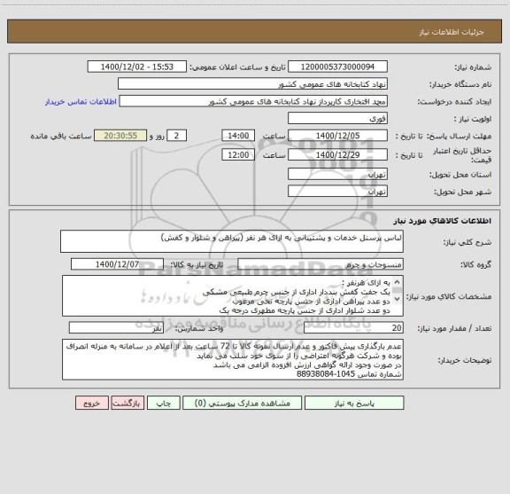Click remaining time counter 20:30:55
Screen dimensions: 510x494
point(120,136)
